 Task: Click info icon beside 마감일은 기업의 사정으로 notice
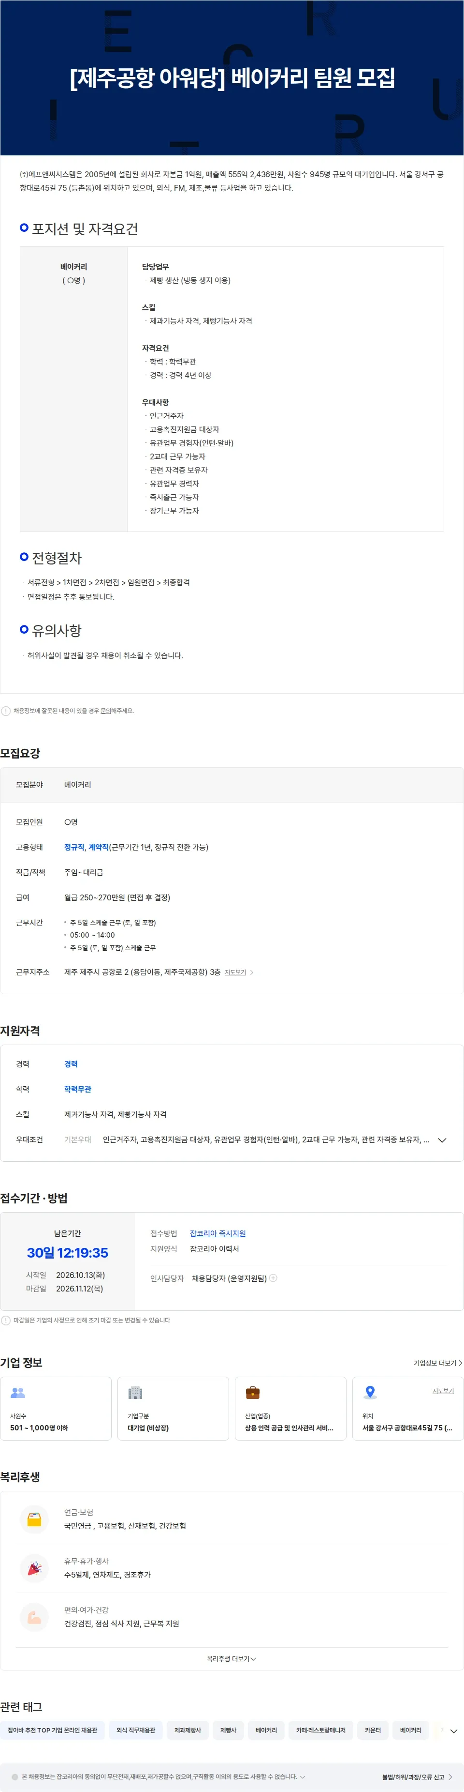pos(5,1321)
